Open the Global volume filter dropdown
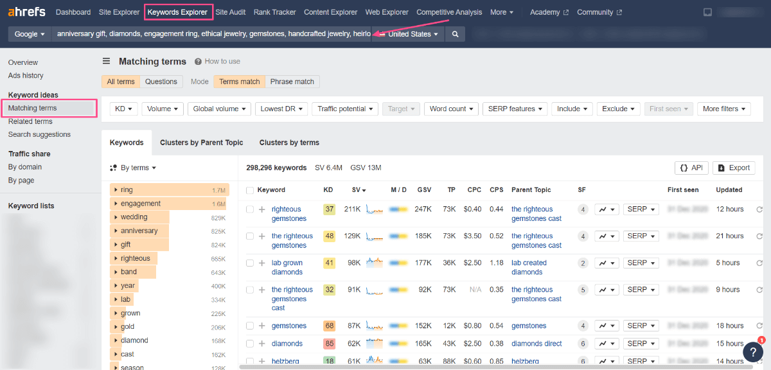 pyautogui.click(x=219, y=109)
